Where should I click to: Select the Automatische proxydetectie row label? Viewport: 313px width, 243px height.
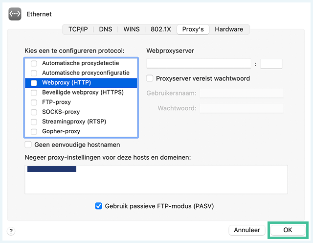(x=80, y=63)
